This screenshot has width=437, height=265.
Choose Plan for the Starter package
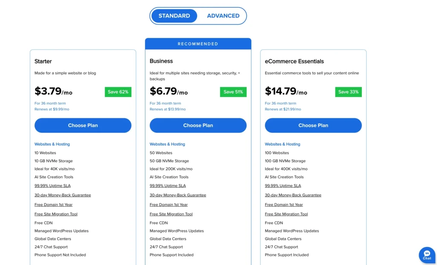pos(83,125)
